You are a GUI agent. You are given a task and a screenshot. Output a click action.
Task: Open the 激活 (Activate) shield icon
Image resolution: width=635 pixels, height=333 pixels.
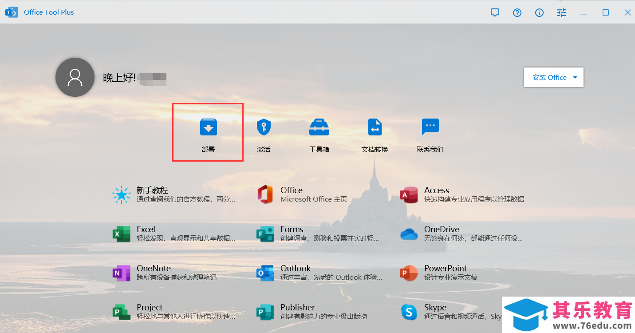(264, 127)
